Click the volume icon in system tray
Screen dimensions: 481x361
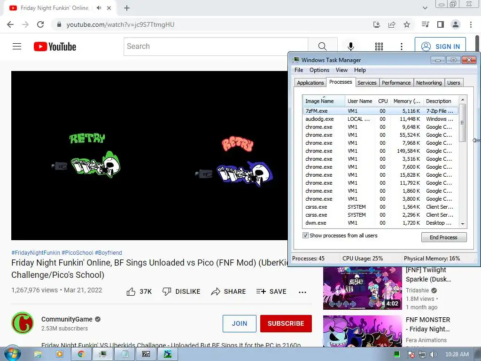433,354
